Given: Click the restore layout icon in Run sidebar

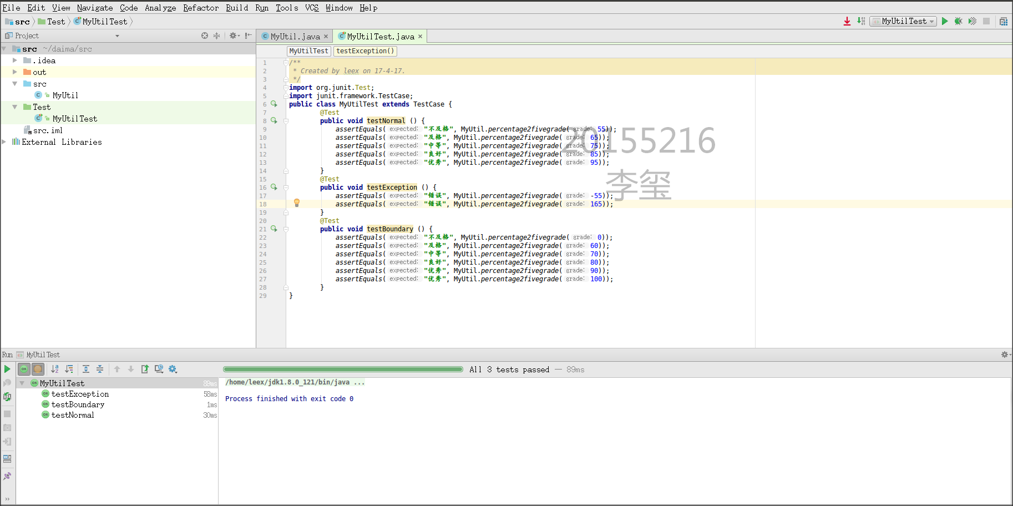Looking at the screenshot, I should point(7,459).
